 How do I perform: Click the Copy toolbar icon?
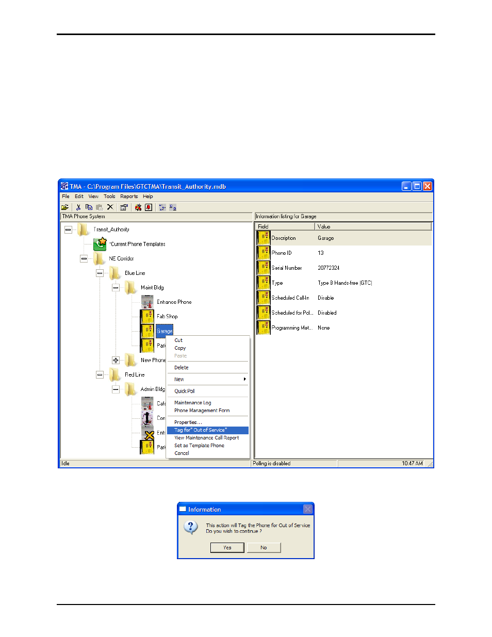coord(89,207)
